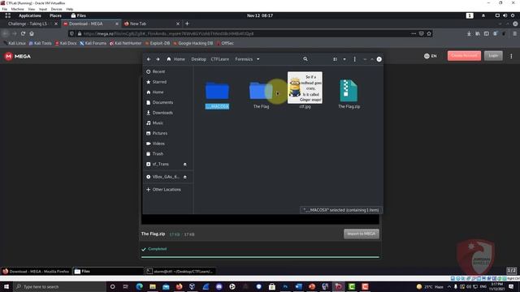Open the Files three-dot menu
Image resolution: width=520 pixels, height=292 pixels.
[354, 59]
